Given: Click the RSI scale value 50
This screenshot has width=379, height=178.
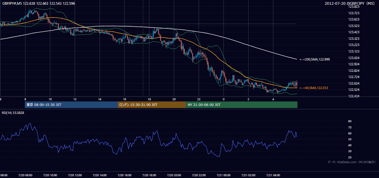Looking at the screenshot, I should (350, 139).
